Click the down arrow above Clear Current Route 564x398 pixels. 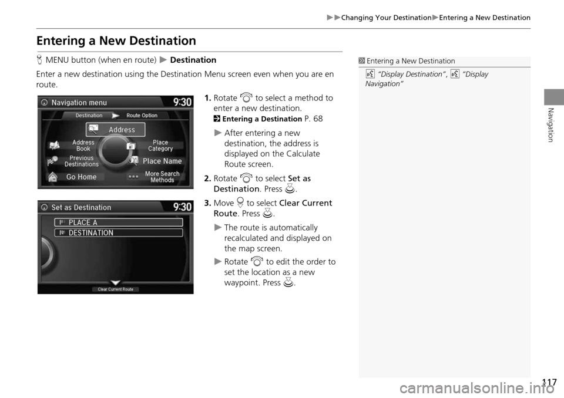point(115,282)
